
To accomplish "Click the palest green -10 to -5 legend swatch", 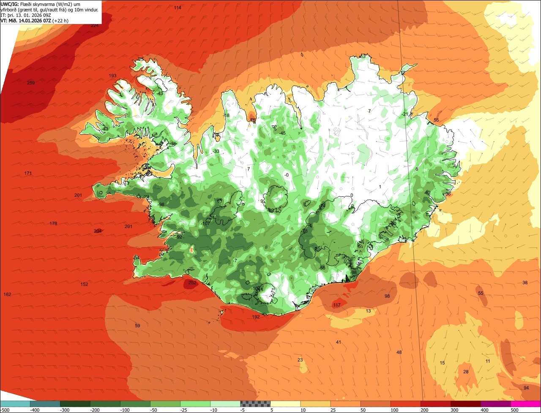I will (x=225, y=404).
